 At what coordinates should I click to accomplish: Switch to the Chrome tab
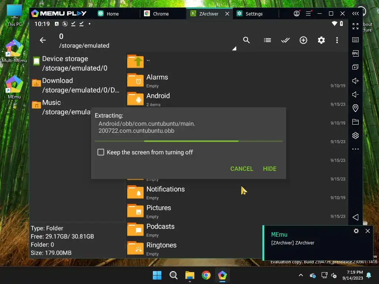pos(157,14)
